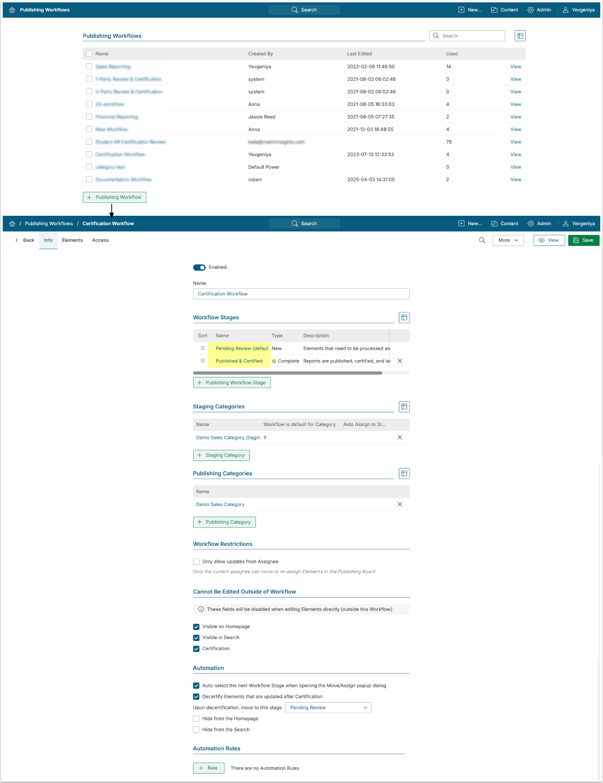Click the Workflow Stages horizontal scrollbar

[288, 373]
